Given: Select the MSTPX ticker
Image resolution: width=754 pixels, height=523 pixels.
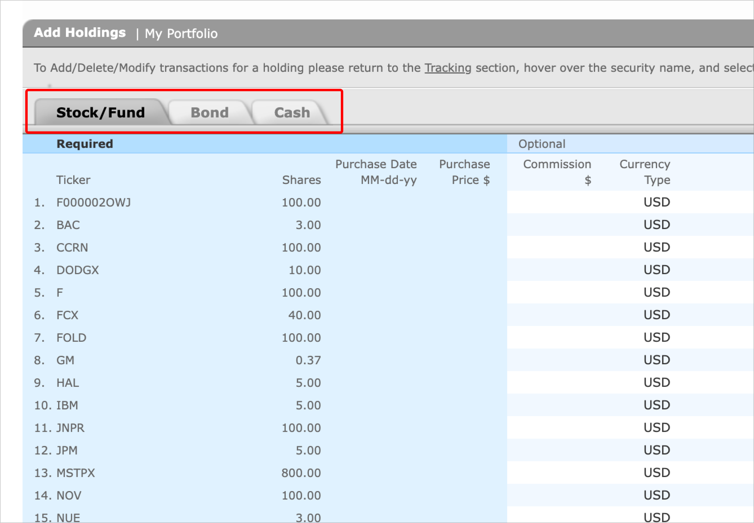Looking at the screenshot, I should [76, 473].
